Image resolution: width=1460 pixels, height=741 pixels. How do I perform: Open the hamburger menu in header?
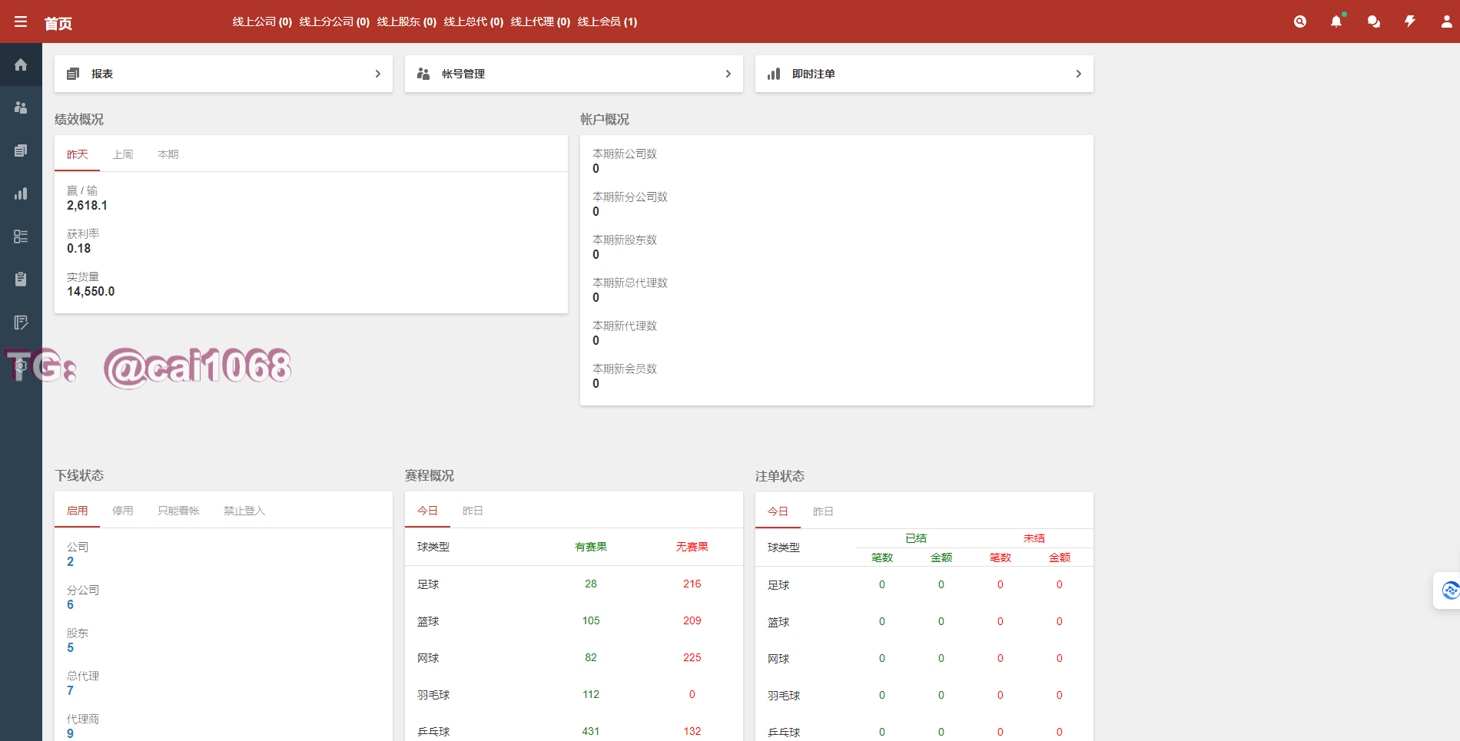[x=21, y=22]
